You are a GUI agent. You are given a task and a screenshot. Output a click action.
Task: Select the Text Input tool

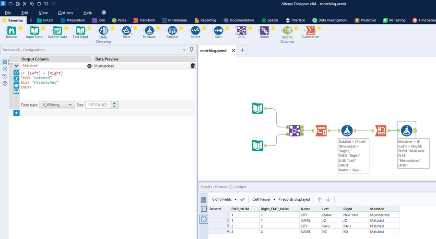81,33
